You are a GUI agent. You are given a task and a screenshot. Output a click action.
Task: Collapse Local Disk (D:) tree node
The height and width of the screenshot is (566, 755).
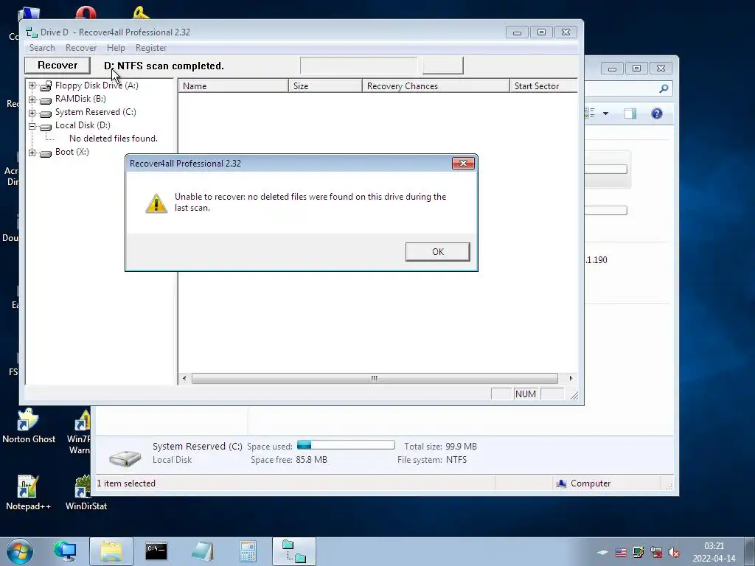pyautogui.click(x=32, y=126)
